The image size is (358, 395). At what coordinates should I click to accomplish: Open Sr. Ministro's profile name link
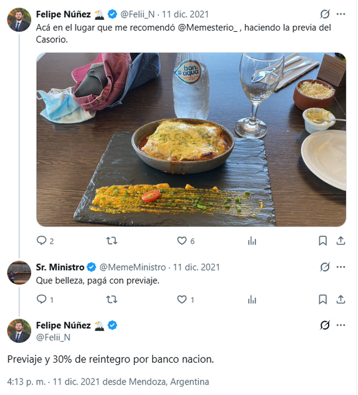[x=60, y=267]
